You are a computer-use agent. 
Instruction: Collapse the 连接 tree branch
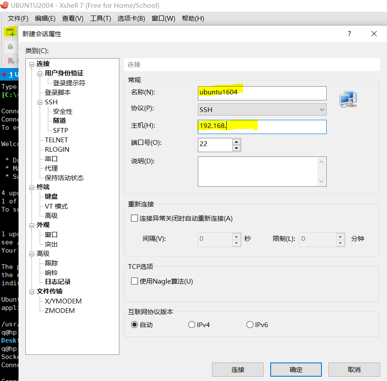tap(31, 63)
